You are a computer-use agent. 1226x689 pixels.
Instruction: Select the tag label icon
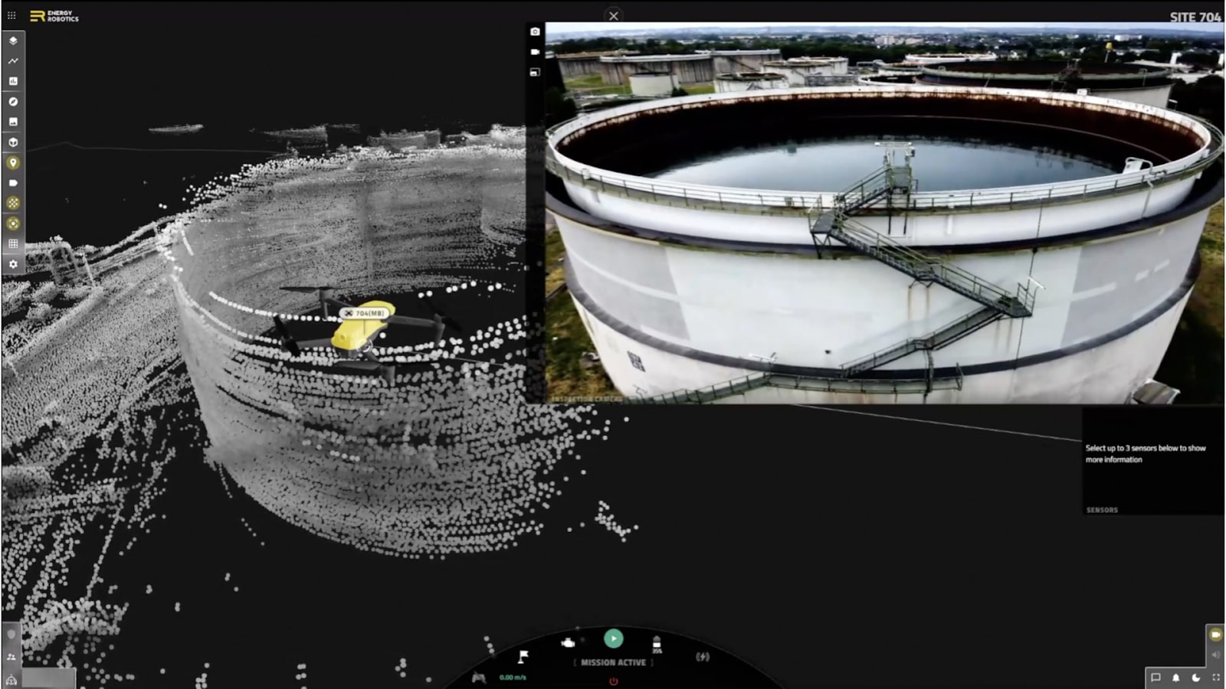click(x=13, y=183)
